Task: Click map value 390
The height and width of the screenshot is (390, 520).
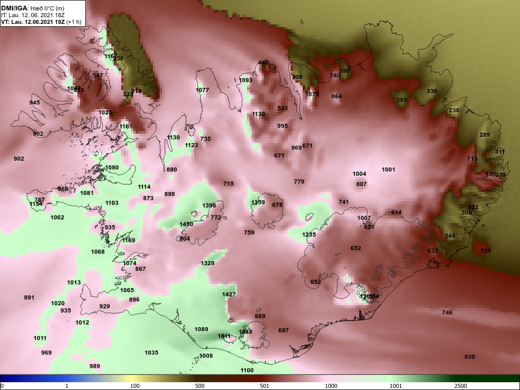Action: coord(345,71)
